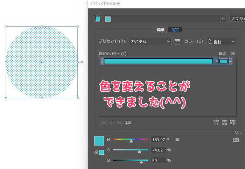Click the center point of the dotted circle
This screenshot has height=169, width=245.
point(42,62)
